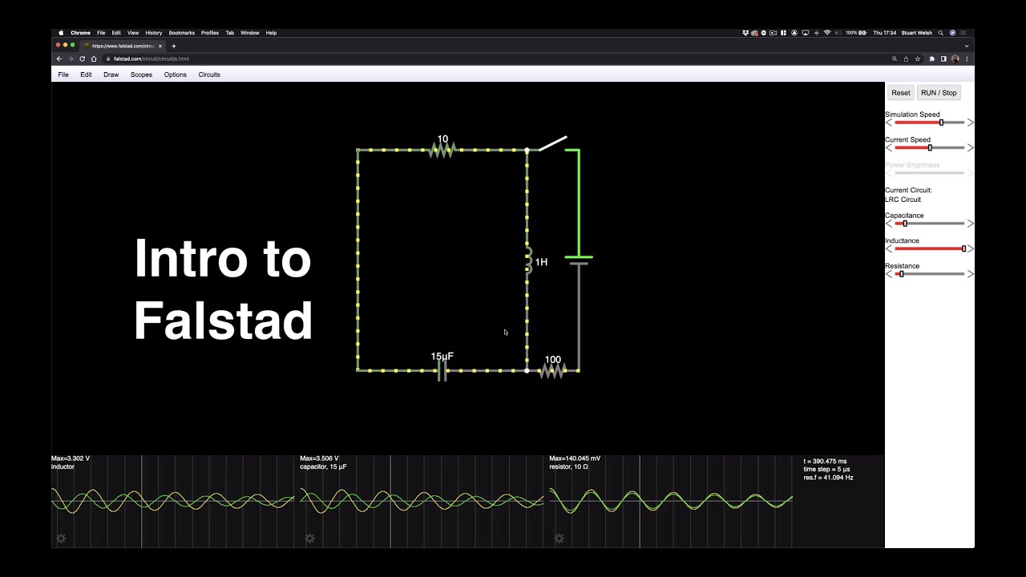This screenshot has width=1026, height=577.
Task: Open the simulator Edit menu
Action: point(86,75)
